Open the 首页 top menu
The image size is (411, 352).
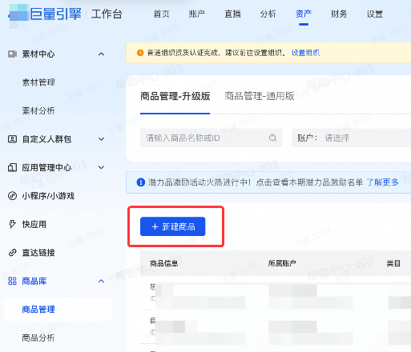[162, 14]
